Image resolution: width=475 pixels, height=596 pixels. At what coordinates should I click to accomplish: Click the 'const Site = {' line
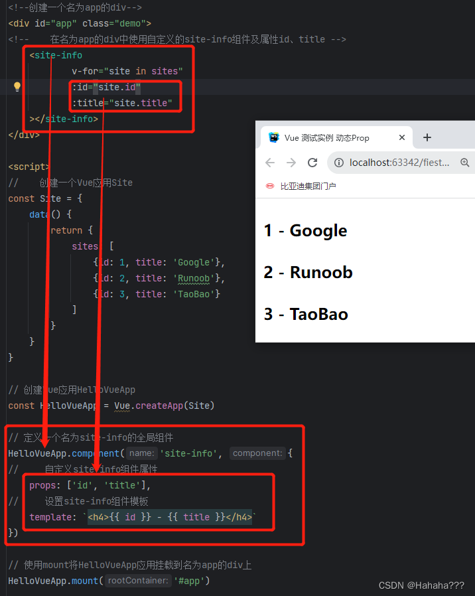pos(45,198)
